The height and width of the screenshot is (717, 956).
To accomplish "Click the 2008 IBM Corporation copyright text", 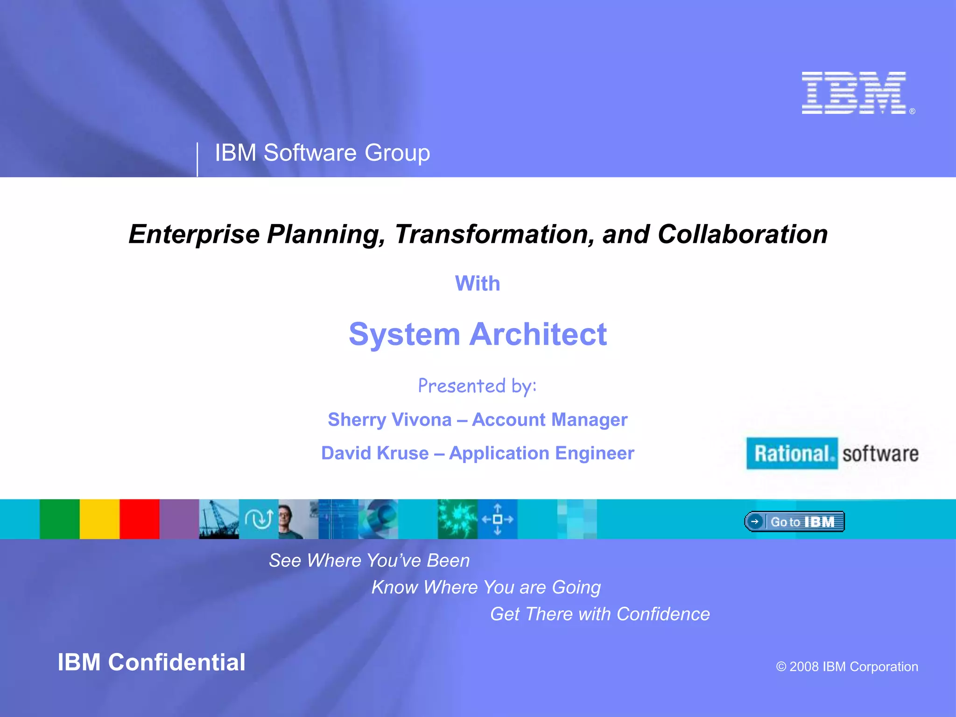I will (847, 667).
